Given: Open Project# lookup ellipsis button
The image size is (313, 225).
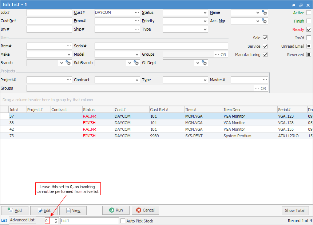Looking at the screenshot, I should click(x=68, y=80).
